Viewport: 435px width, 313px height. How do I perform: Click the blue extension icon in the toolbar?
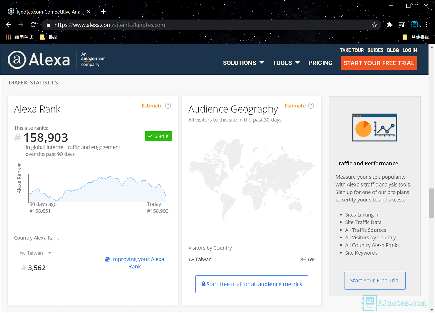[414, 25]
